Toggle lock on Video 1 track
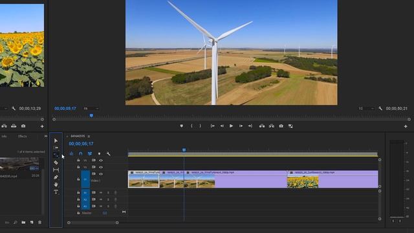414x233 pixels. coord(78,179)
